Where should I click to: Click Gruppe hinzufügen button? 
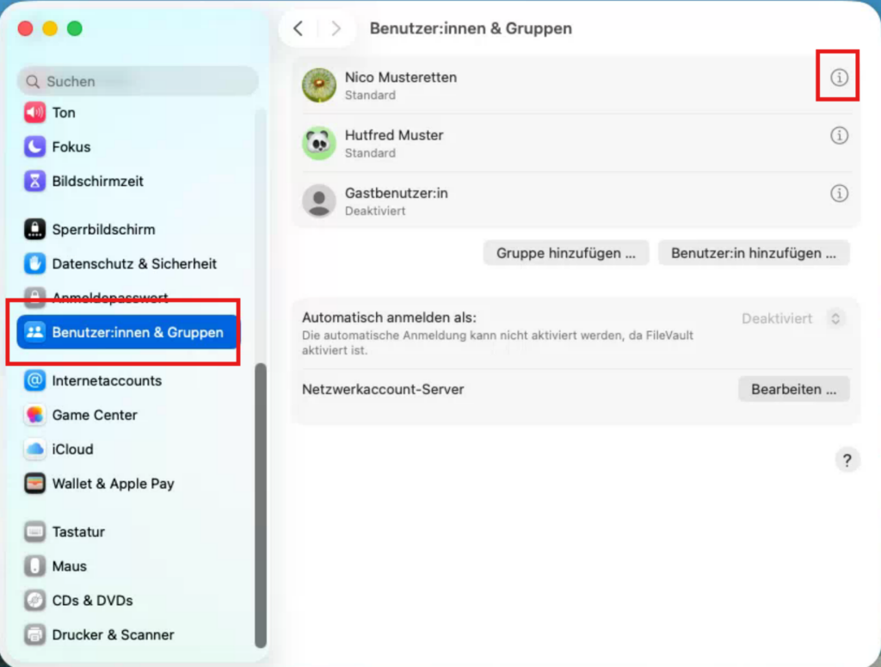point(566,253)
